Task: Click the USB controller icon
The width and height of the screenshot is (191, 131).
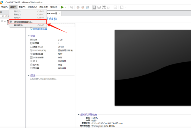Action: pos(31,57)
